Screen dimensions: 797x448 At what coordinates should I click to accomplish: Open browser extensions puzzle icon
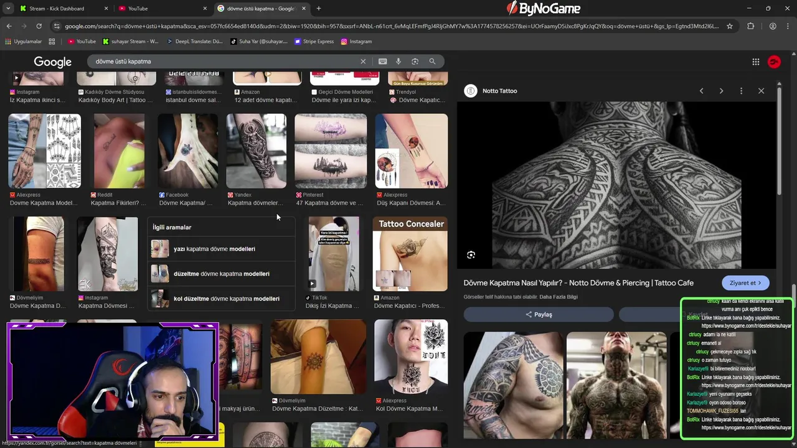tap(750, 26)
